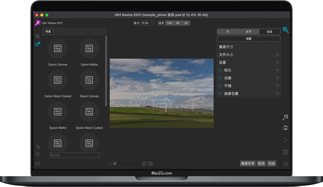
Task: Switch to the 信息 tab
Action: click(x=270, y=32)
